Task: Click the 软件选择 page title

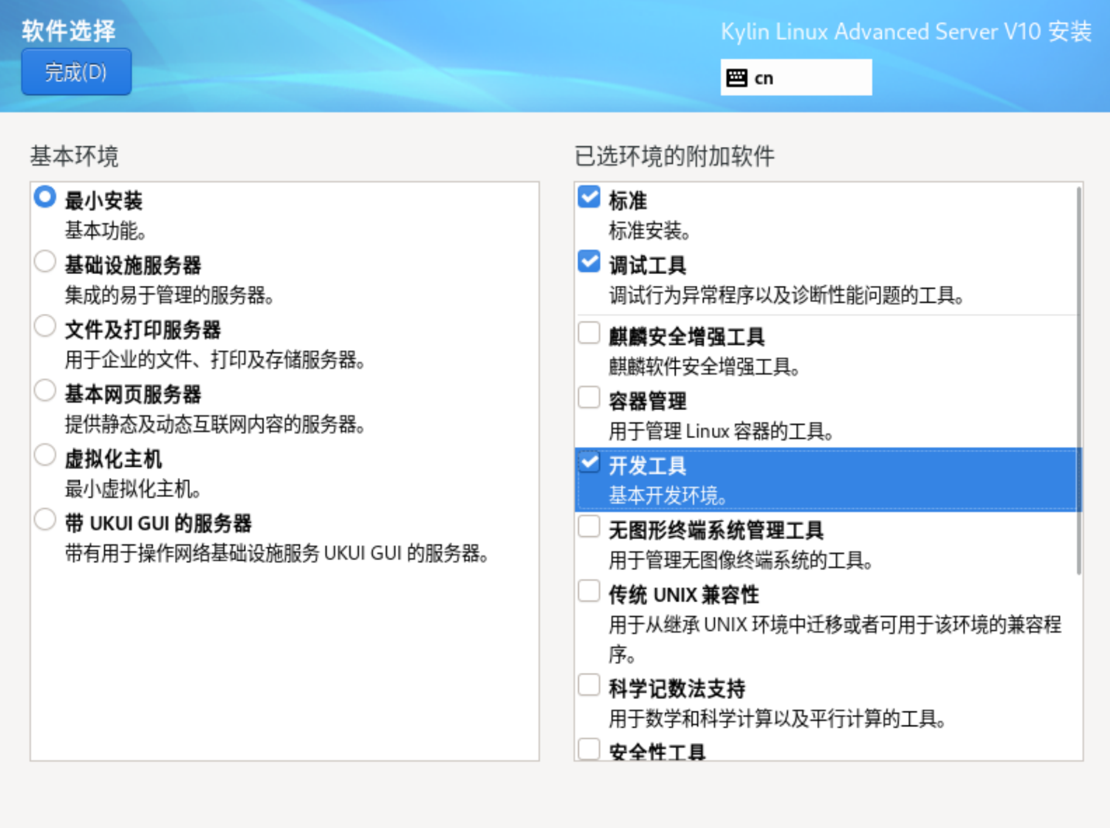Action: pos(69,30)
